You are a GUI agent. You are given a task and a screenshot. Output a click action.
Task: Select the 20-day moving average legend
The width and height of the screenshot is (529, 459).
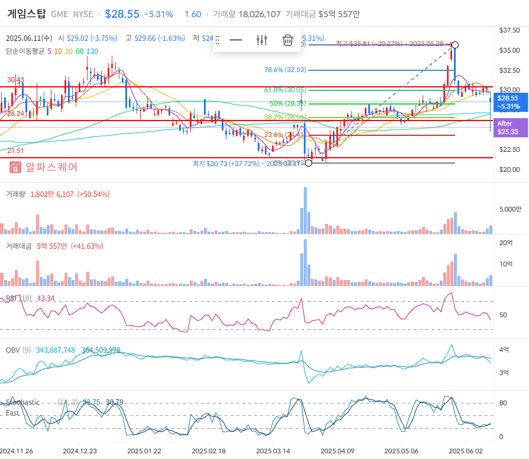pos(69,51)
